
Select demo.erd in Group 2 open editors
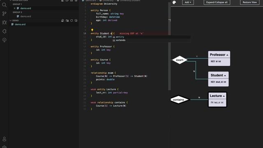point(25,16)
